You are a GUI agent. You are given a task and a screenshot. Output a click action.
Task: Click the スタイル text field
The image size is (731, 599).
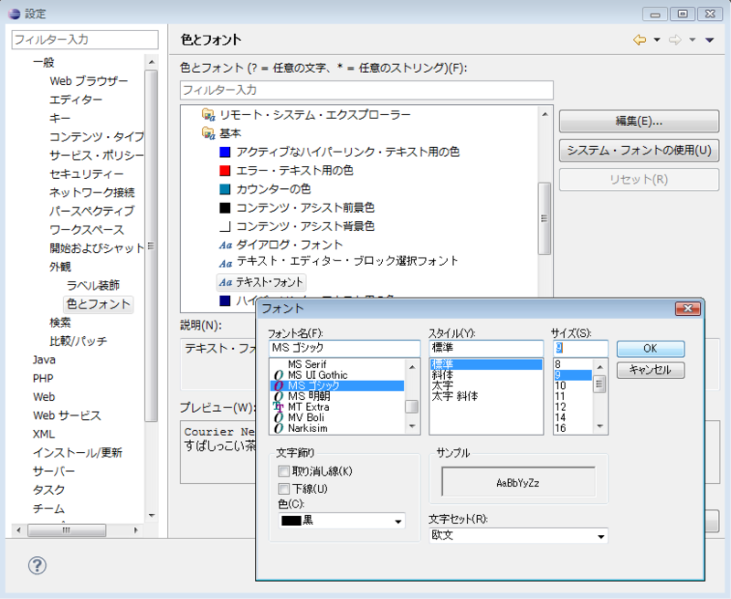pos(486,348)
